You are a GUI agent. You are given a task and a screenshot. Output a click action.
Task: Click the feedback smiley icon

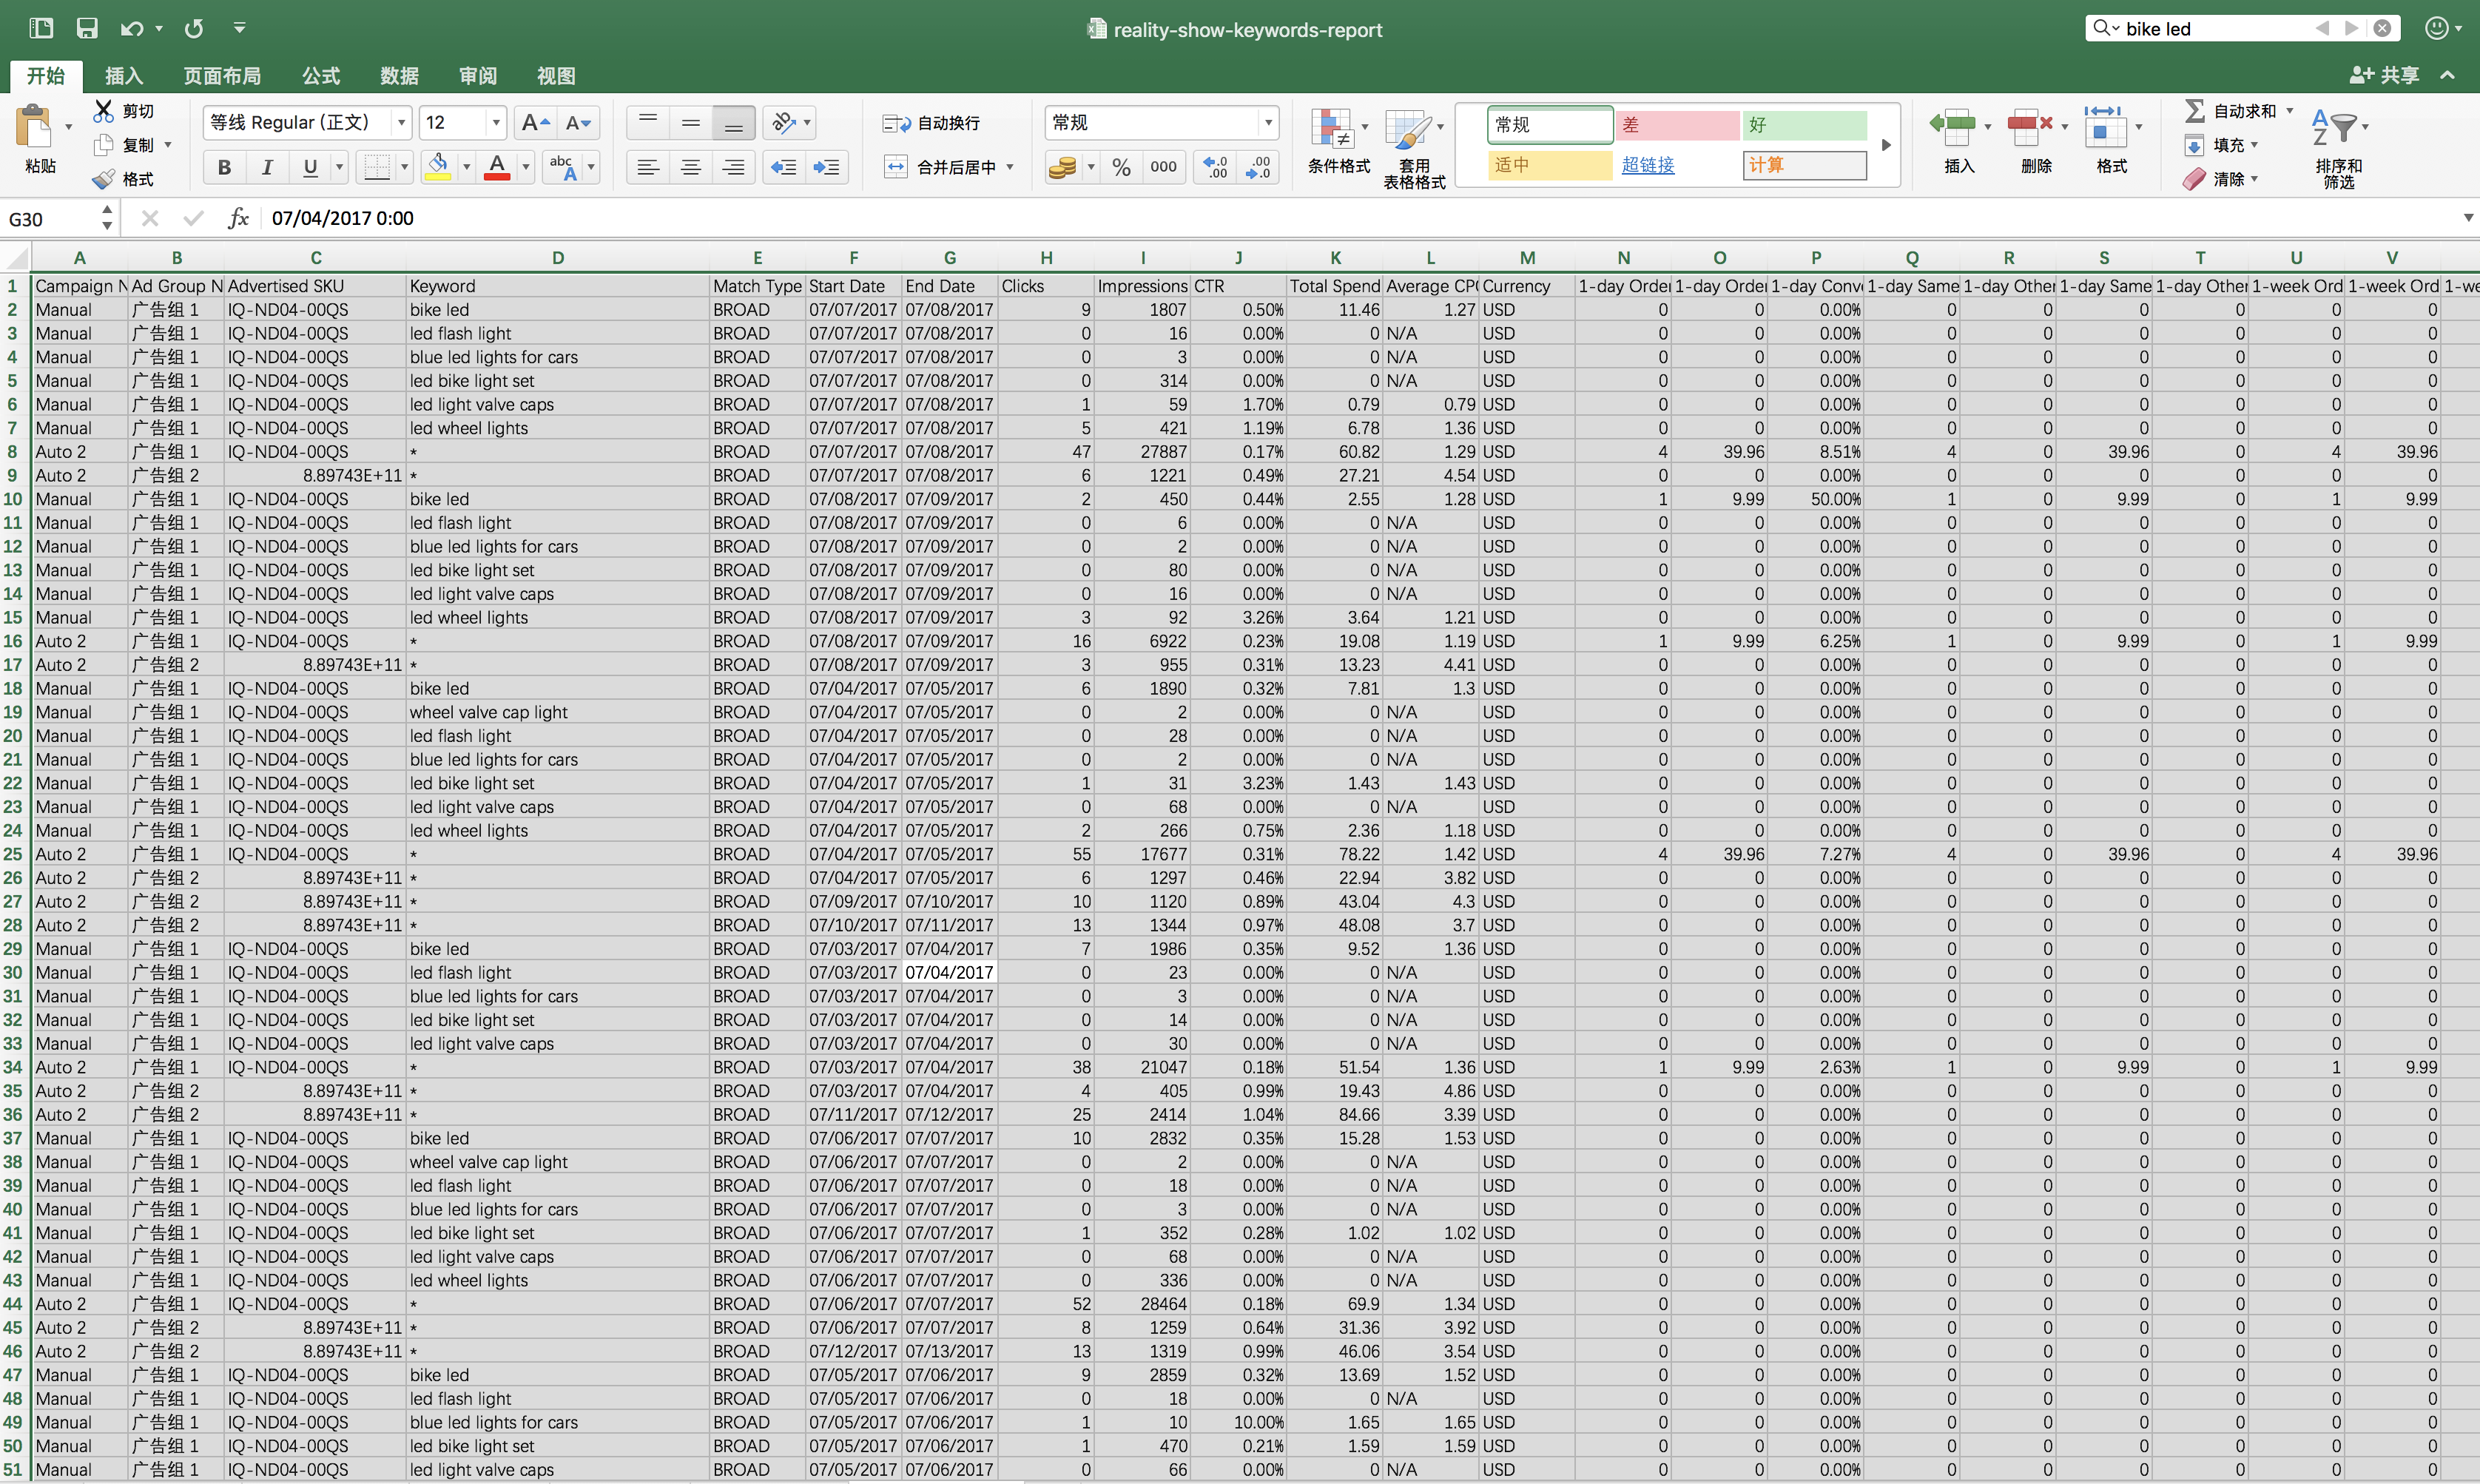pos(2436,28)
